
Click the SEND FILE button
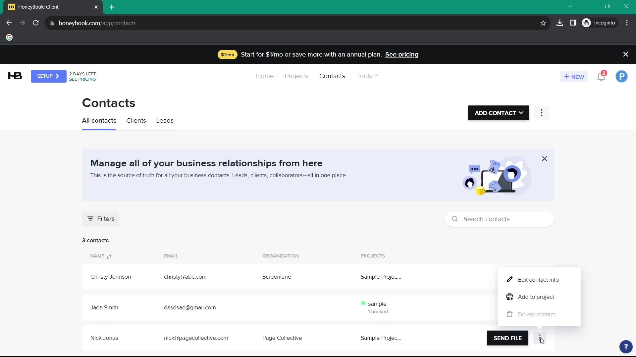(507, 338)
